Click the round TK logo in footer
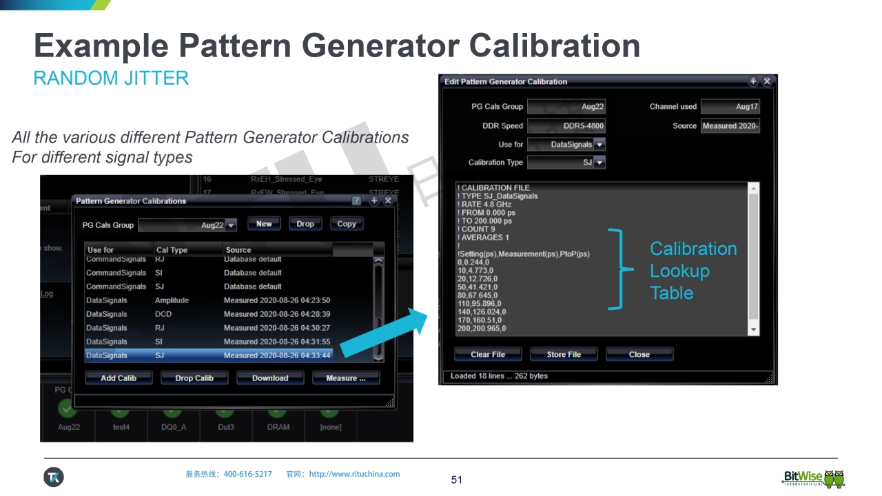This screenshot has height=496, width=882. tap(54, 477)
